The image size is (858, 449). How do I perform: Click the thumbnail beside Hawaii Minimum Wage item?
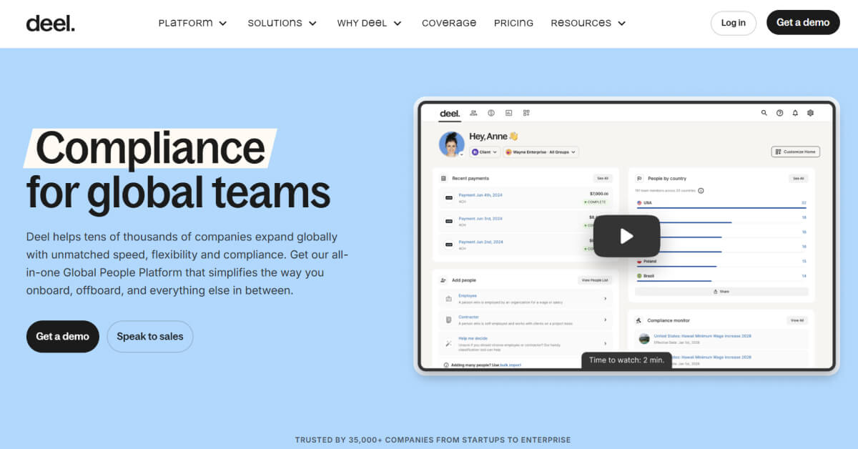(x=644, y=339)
